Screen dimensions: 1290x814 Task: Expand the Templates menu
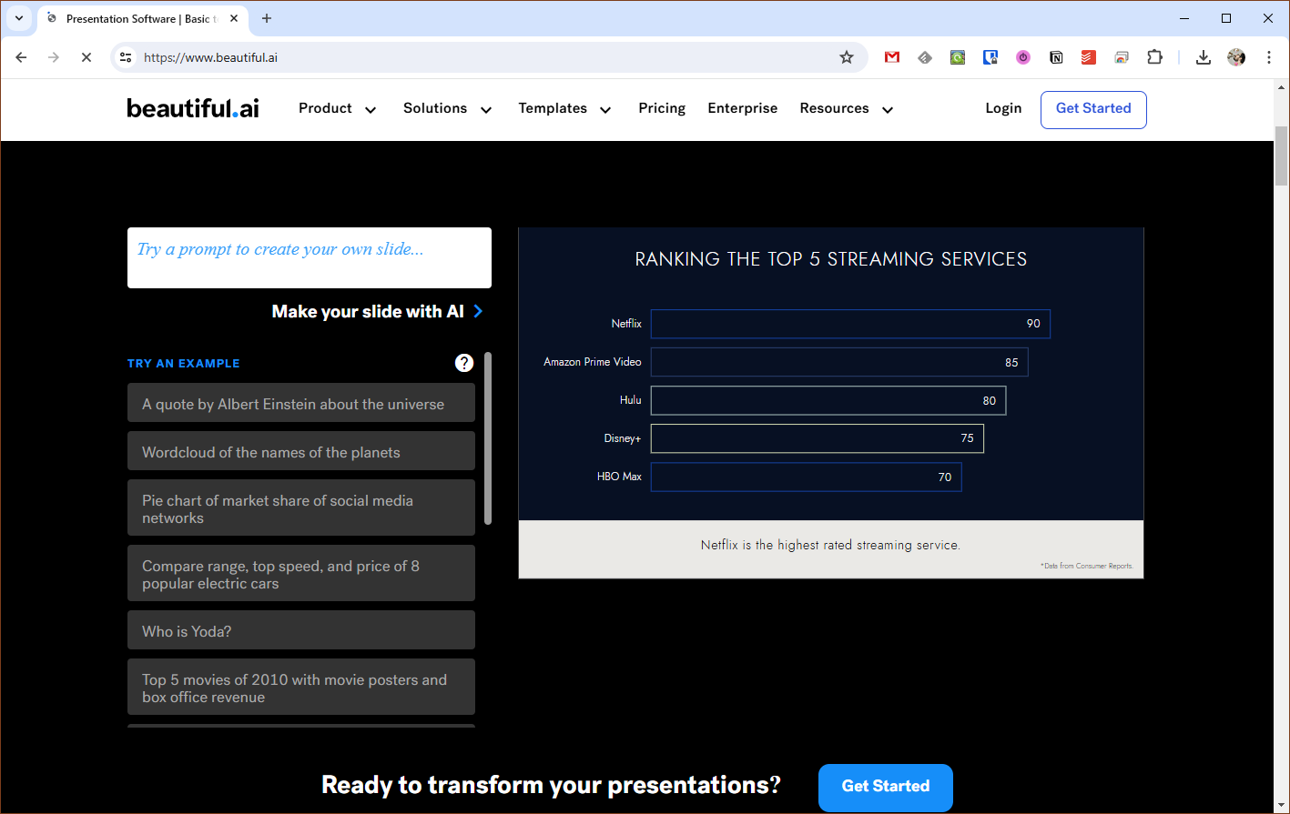(x=564, y=108)
